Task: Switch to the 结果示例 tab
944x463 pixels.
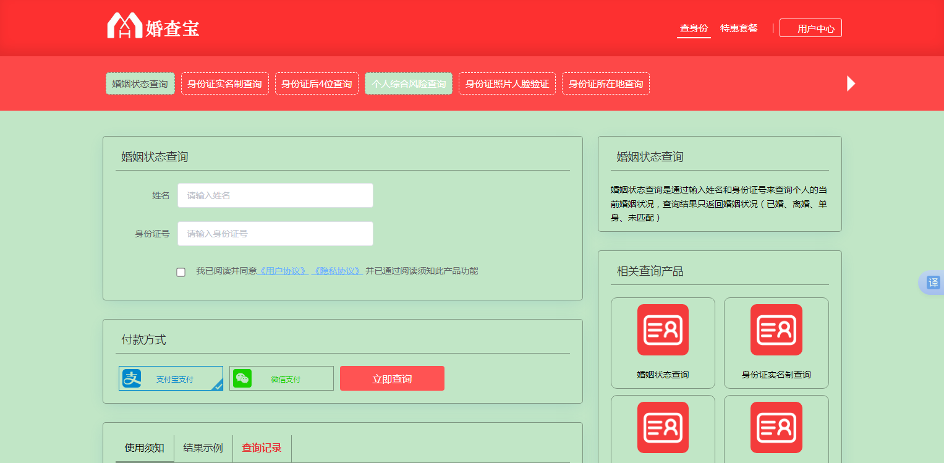Action: tap(203, 448)
